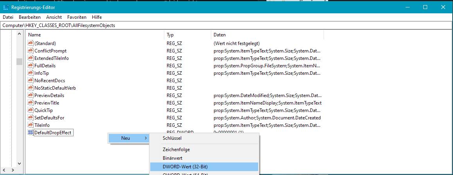The height and width of the screenshot is (175, 453).
Task: Click the string icon beside QuickTip
Action: (x=31, y=110)
